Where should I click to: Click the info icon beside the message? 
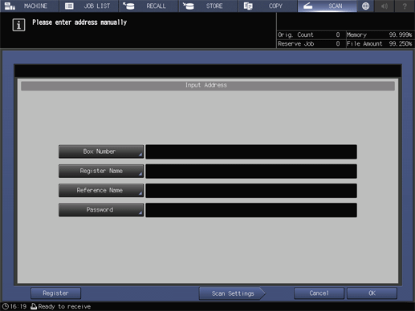coord(18,25)
